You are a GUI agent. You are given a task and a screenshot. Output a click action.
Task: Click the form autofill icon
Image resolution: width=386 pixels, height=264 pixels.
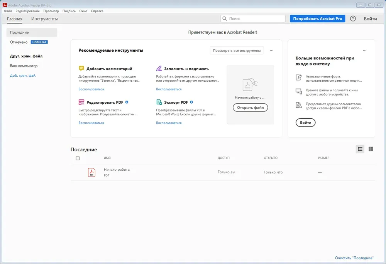click(299, 77)
